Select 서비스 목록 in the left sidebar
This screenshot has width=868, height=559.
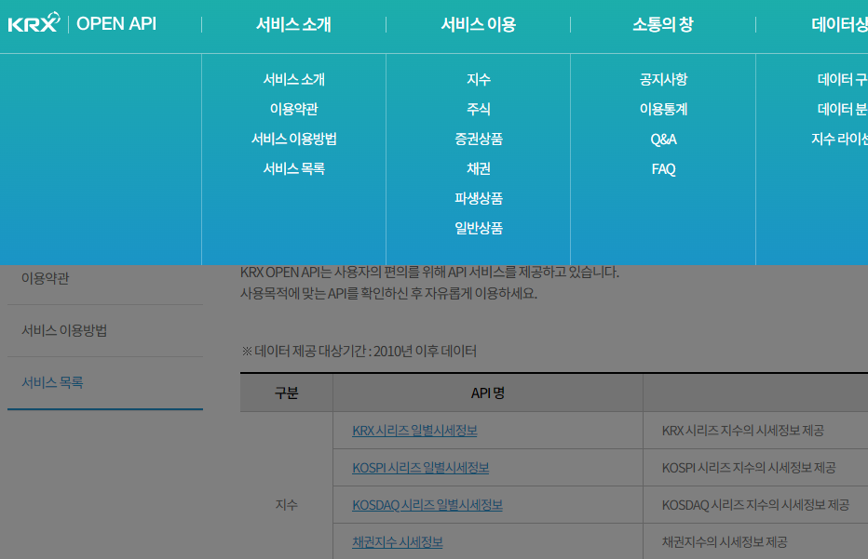tap(52, 382)
